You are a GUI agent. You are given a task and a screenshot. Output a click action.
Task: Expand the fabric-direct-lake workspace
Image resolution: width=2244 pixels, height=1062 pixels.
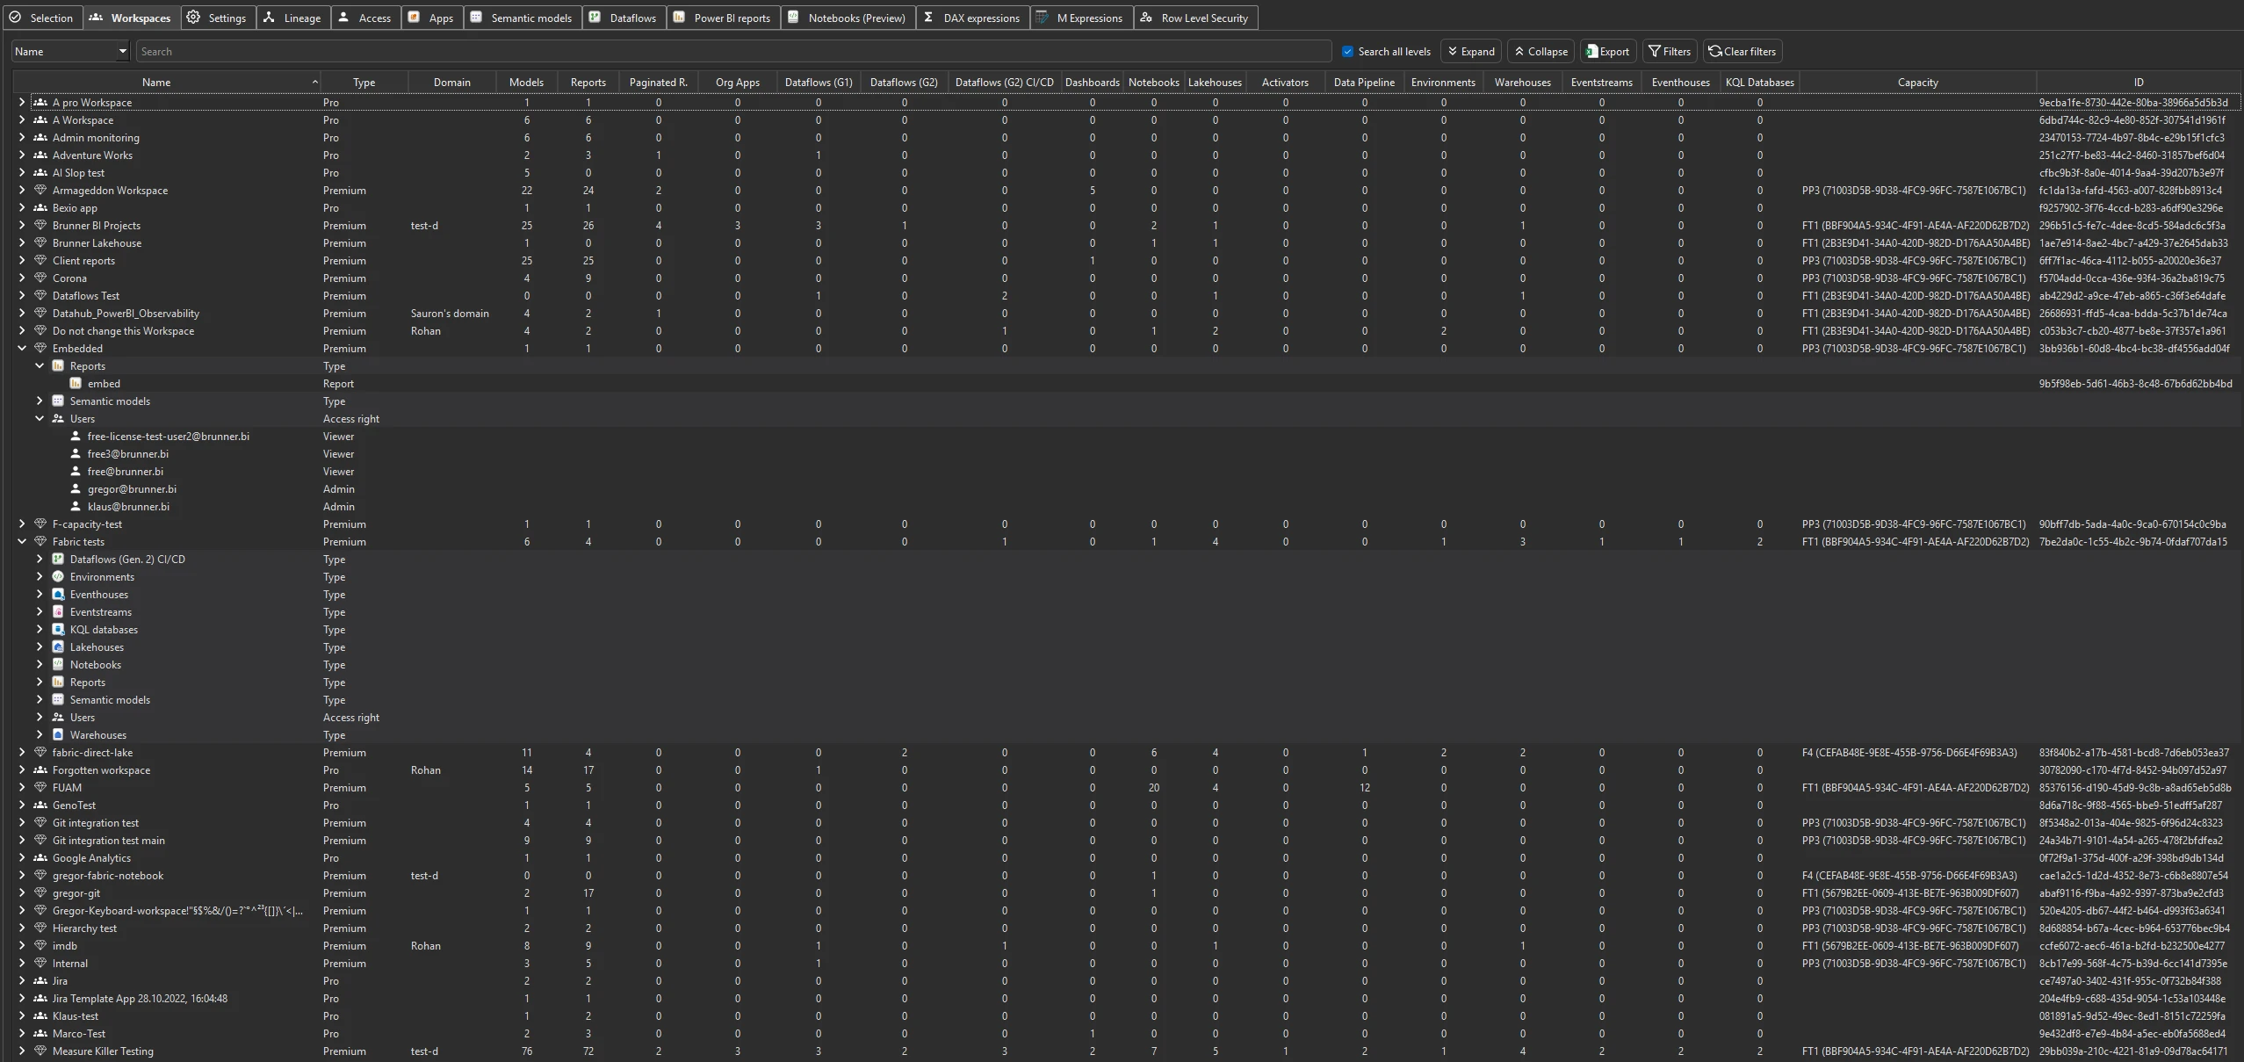[x=22, y=752]
